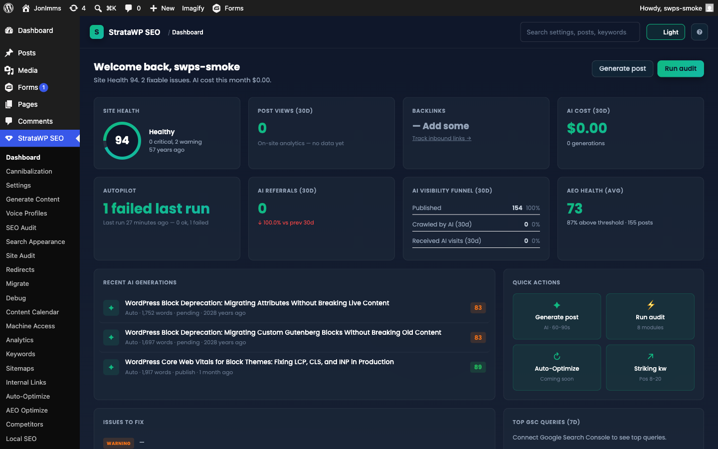This screenshot has width=718, height=449.
Task: Click sparkle icon beside Custom Gutenberg Blocks post
Action: point(111,337)
